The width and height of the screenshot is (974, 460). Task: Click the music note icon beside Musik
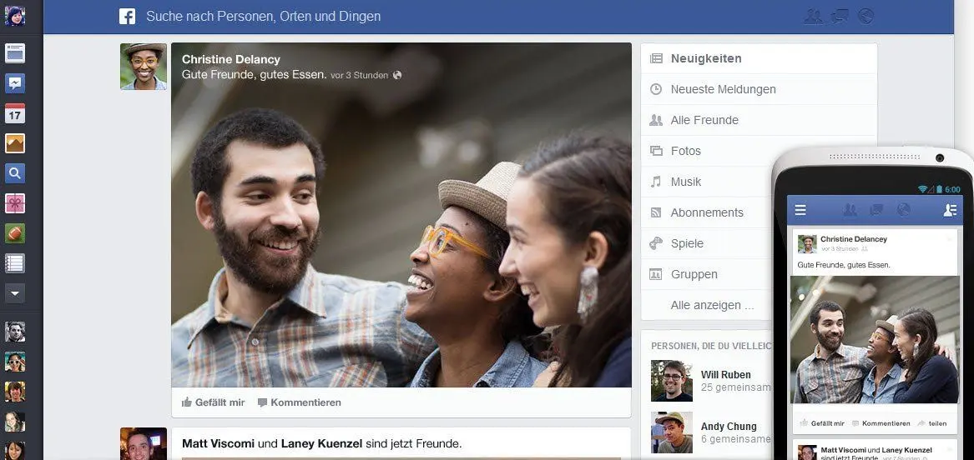point(656,182)
